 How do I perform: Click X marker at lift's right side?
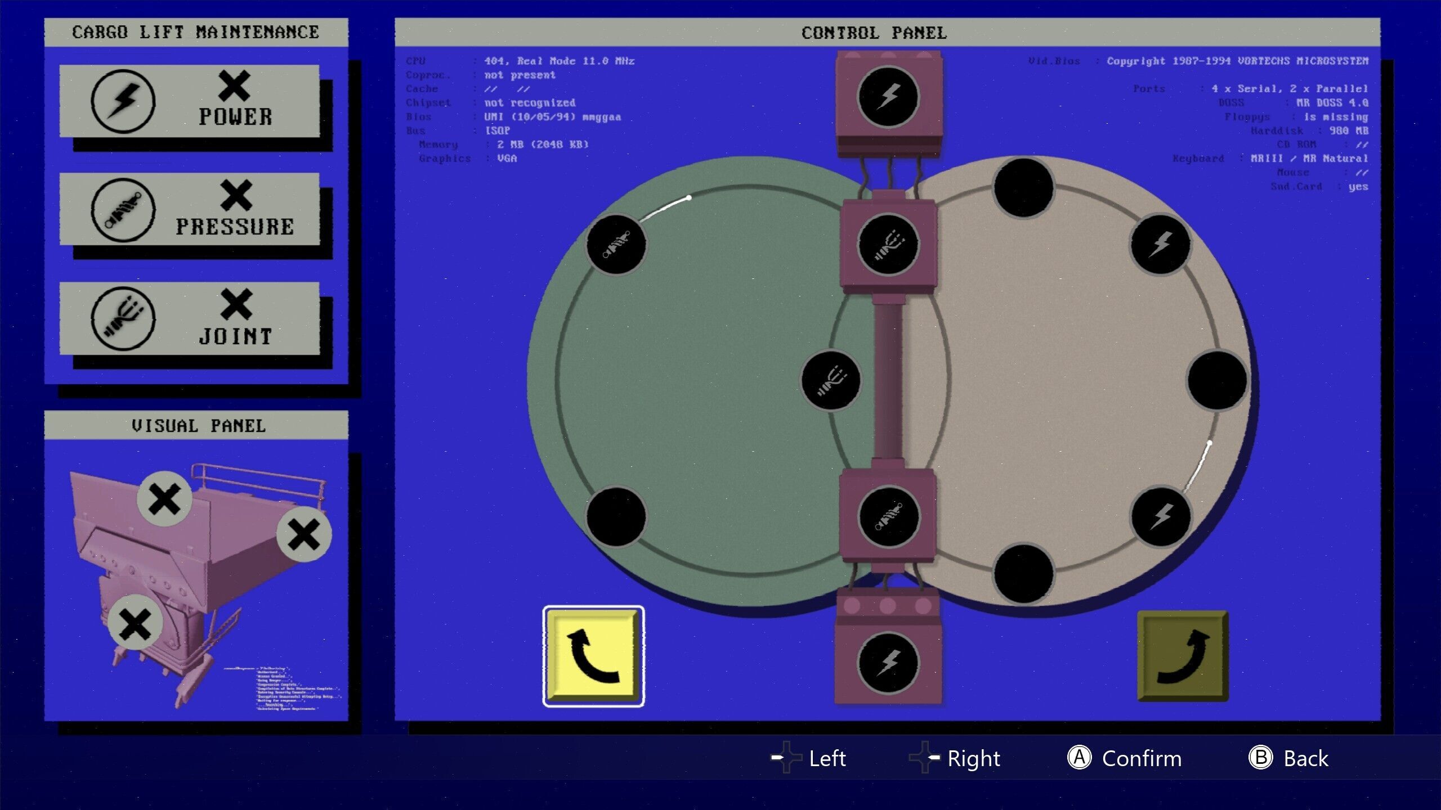[x=304, y=534]
